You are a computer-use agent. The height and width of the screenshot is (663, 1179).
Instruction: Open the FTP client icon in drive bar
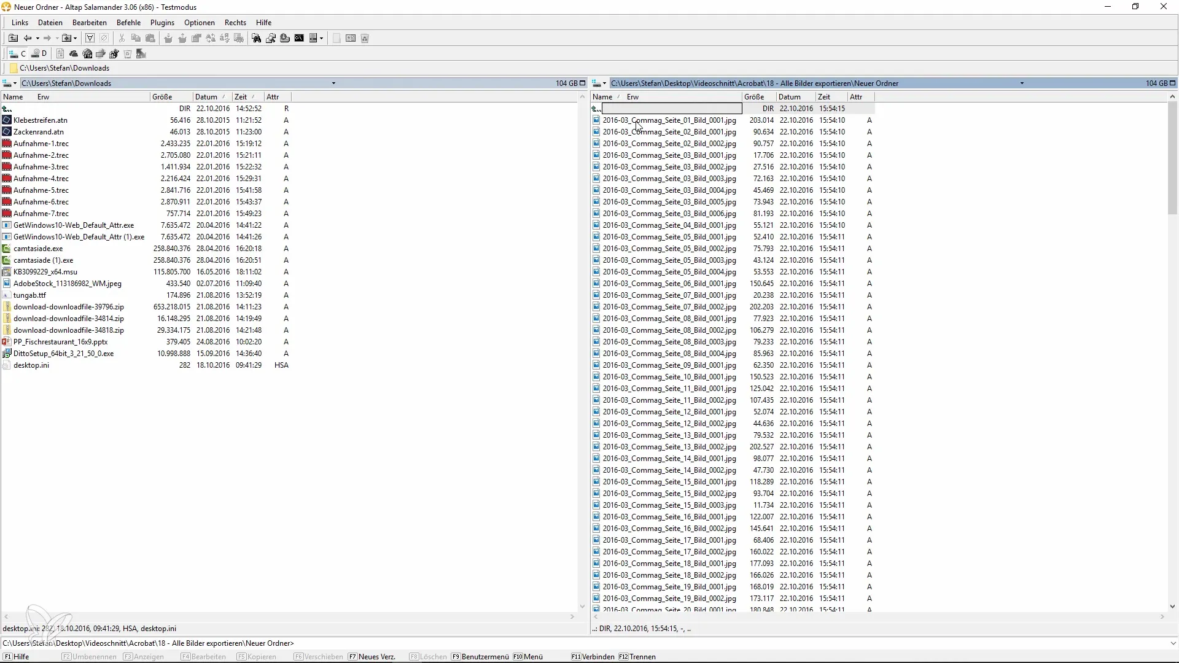click(87, 54)
